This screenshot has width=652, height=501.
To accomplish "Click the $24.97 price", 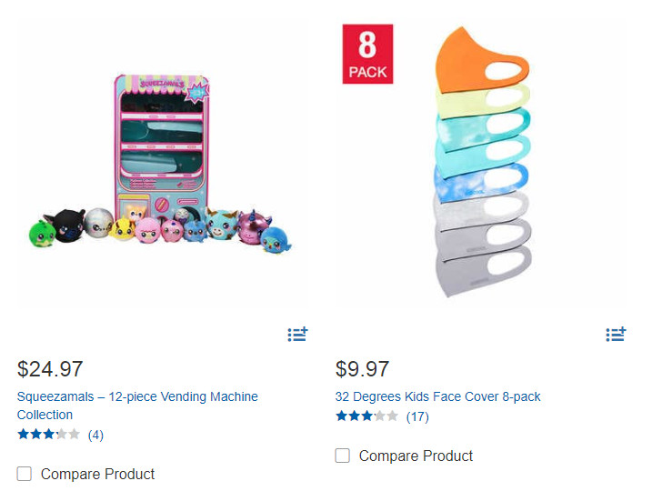I will (50, 369).
